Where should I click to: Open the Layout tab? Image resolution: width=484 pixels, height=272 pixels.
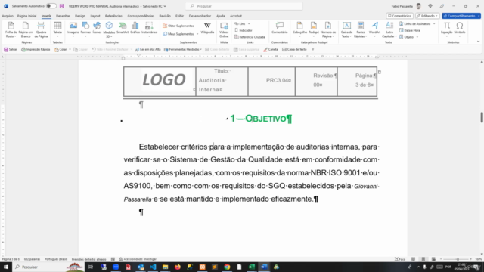[95, 16]
